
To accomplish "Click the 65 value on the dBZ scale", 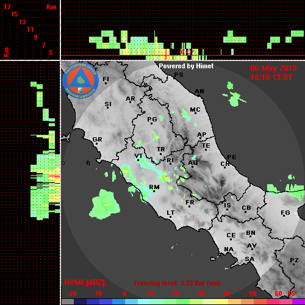I will (291, 293).
